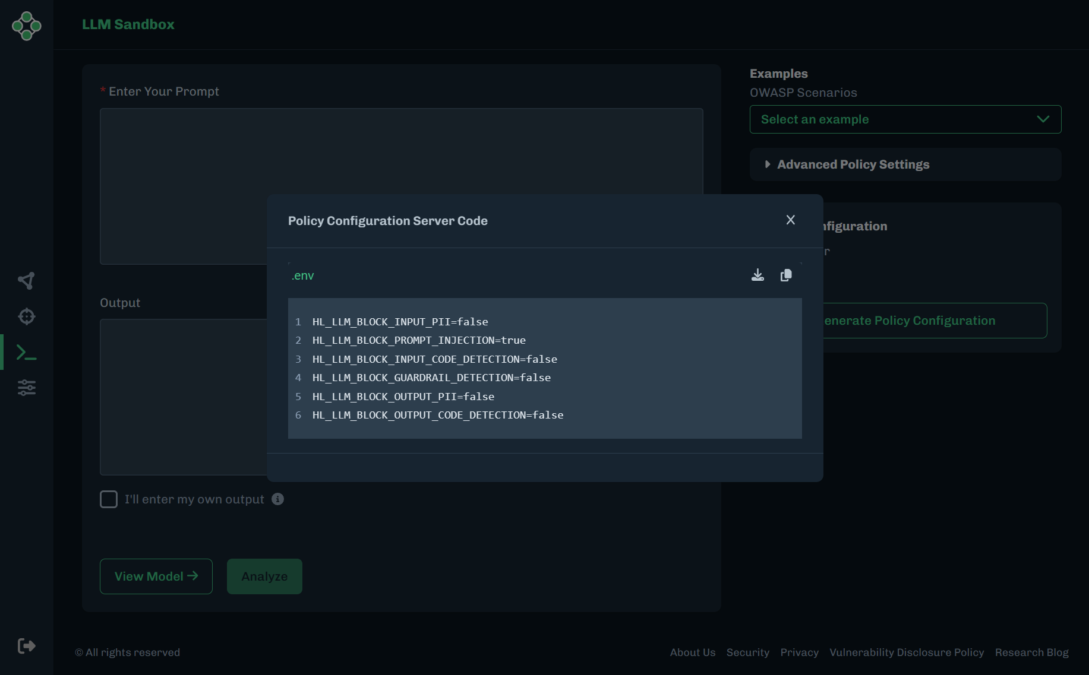Open the Select an example dropdown
Viewport: 1089px width, 675px height.
pos(905,119)
